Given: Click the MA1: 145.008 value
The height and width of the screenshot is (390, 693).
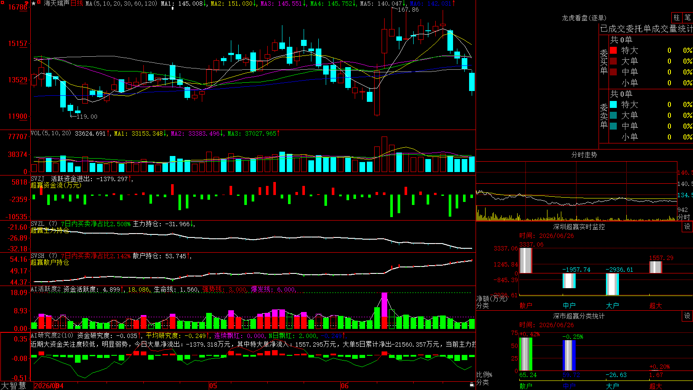Looking at the screenshot, I should point(184,3).
